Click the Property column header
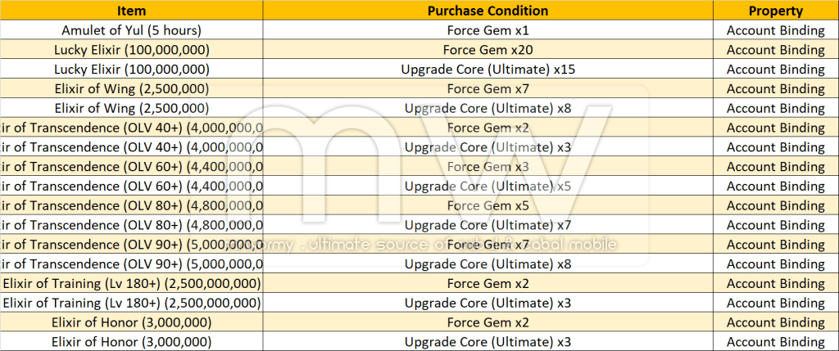 (775, 11)
